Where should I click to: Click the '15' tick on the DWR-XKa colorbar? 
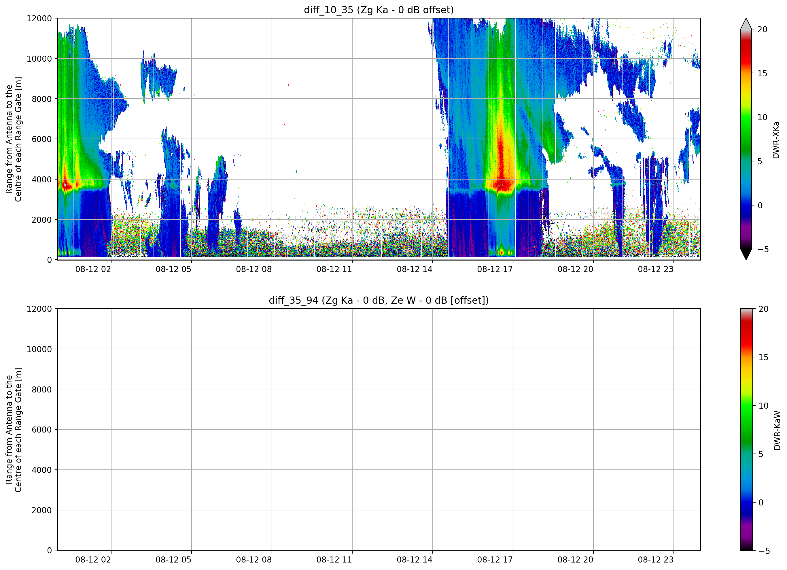click(762, 73)
